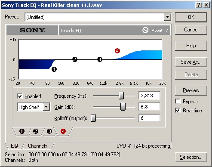Select red band 4 node on the graph

[x=117, y=51]
